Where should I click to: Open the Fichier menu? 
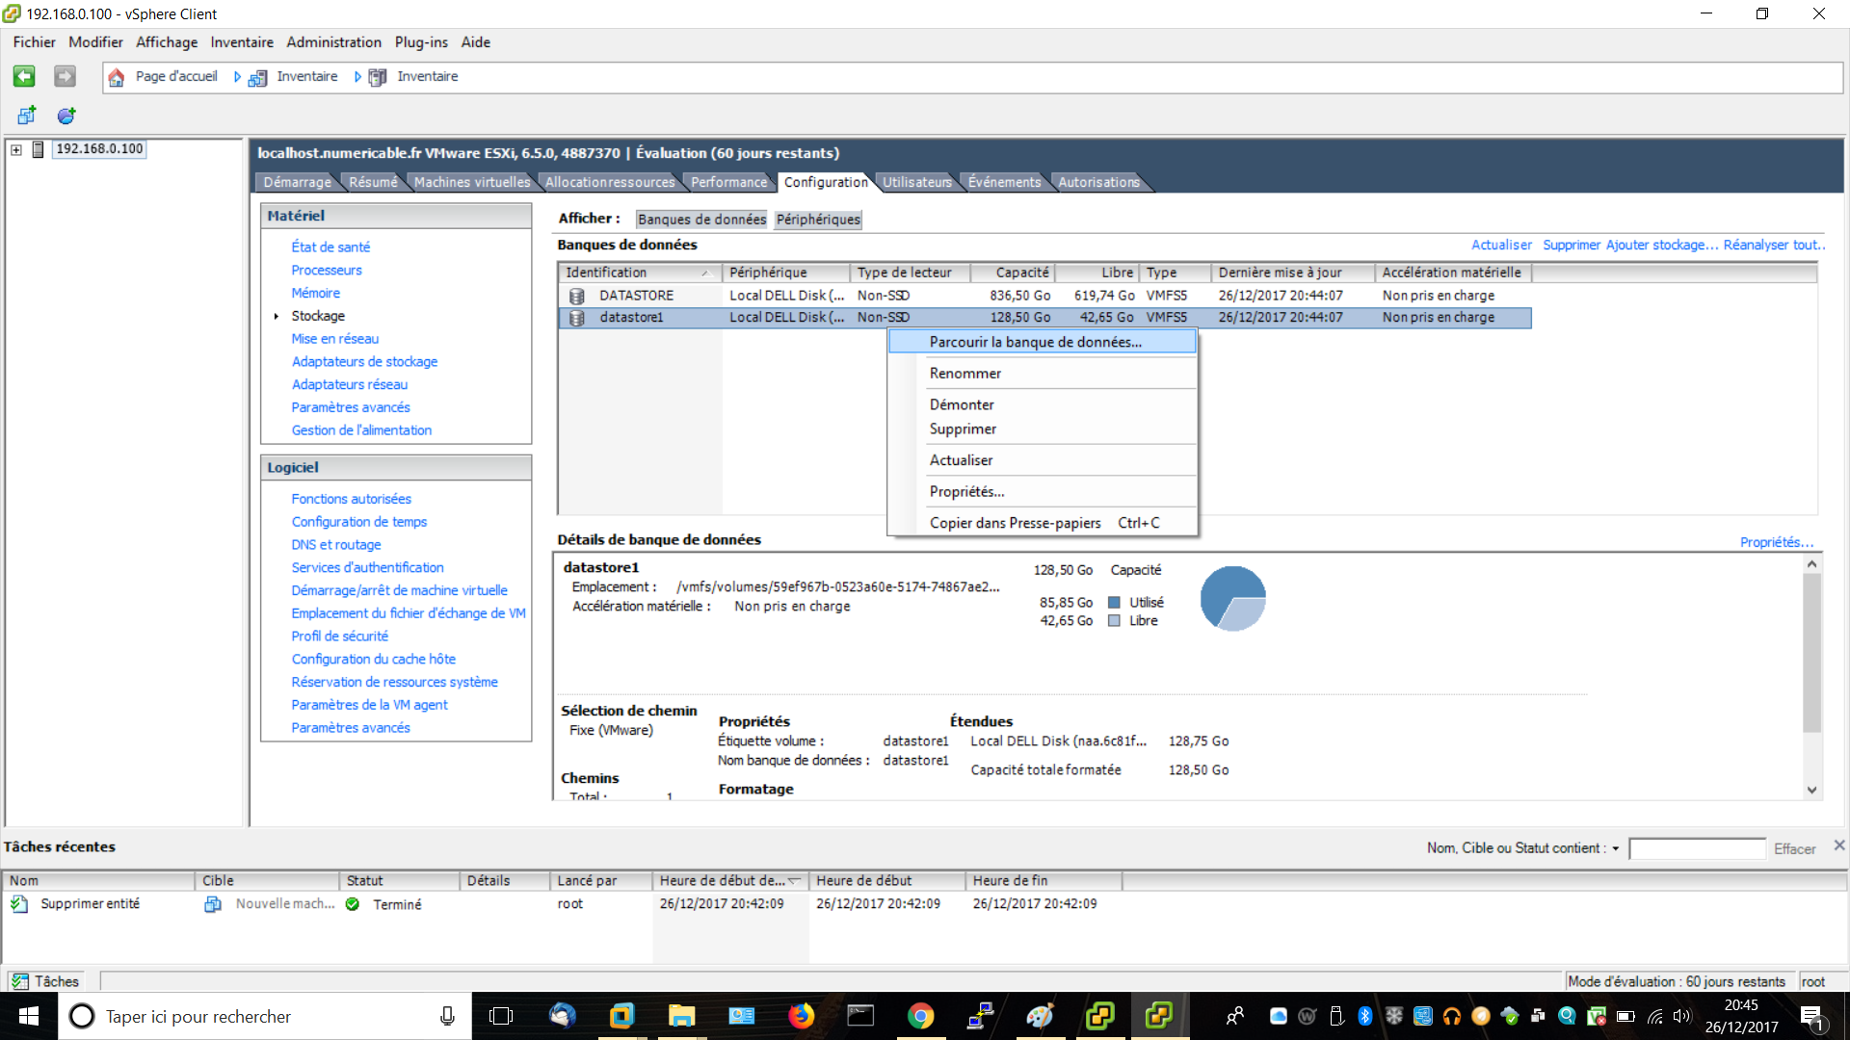pyautogui.click(x=34, y=42)
